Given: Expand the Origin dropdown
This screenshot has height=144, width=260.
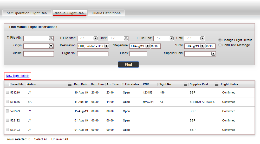Looking at the screenshot, I should point(51,46).
